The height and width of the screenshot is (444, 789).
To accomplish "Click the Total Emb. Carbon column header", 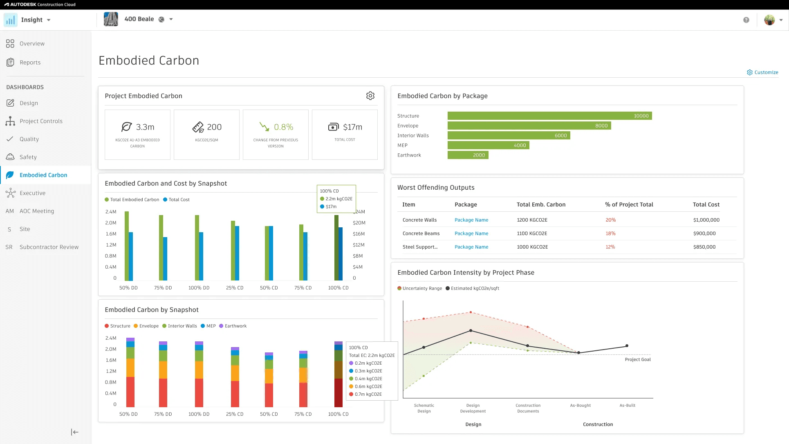I will pyautogui.click(x=541, y=204).
